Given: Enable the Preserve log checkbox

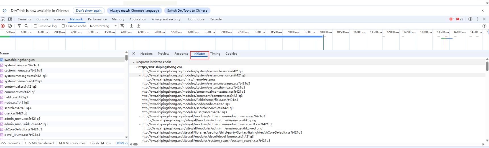Looking at the screenshot, I should (x=35, y=26).
